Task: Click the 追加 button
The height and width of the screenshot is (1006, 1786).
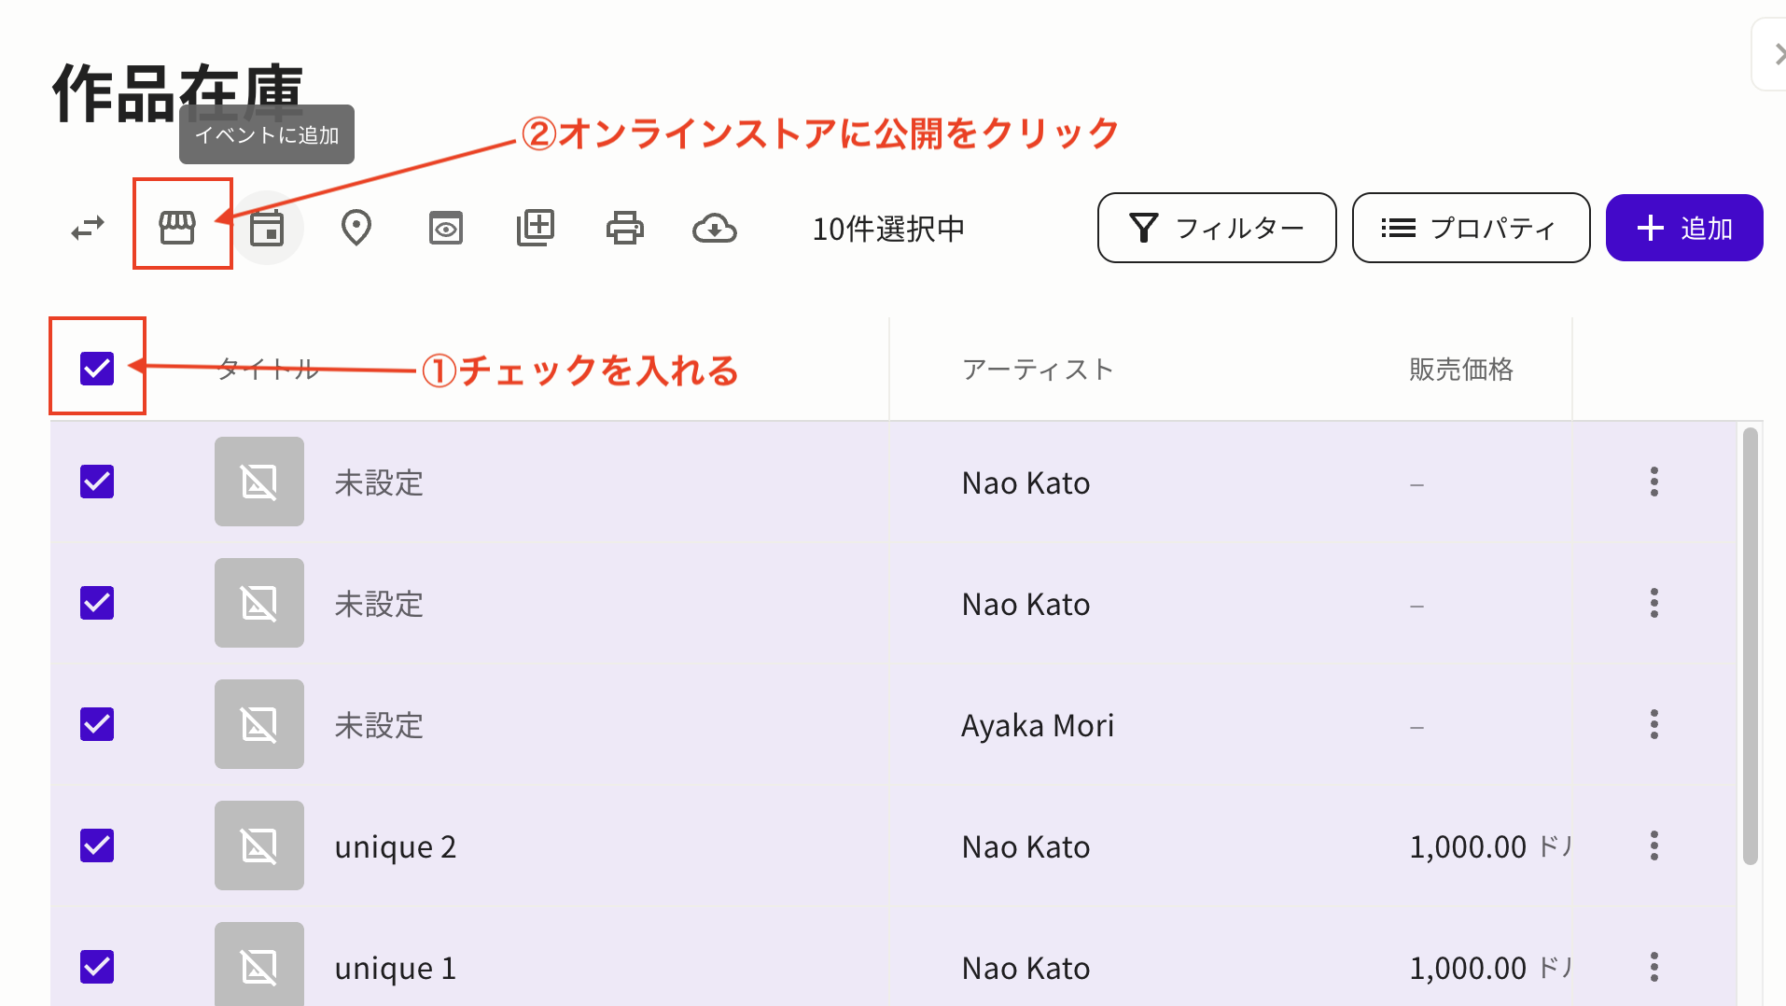Action: [1684, 227]
